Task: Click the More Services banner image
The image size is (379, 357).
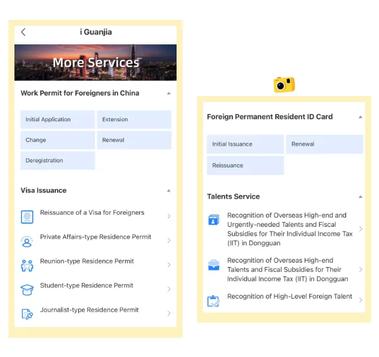Action: click(96, 62)
